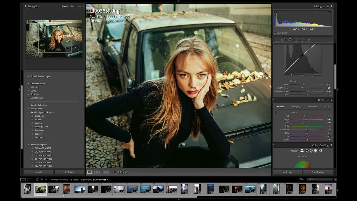Go forward with the right arrow

pyautogui.click(x=46, y=180)
